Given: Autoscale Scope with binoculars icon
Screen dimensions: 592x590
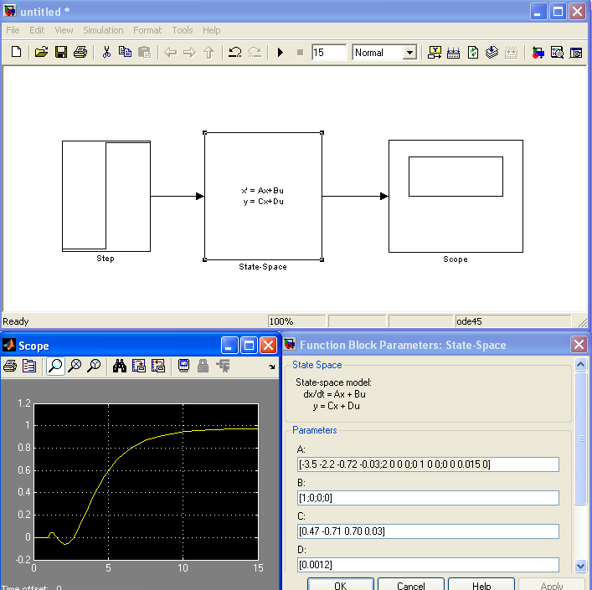Looking at the screenshot, I should pos(119,366).
